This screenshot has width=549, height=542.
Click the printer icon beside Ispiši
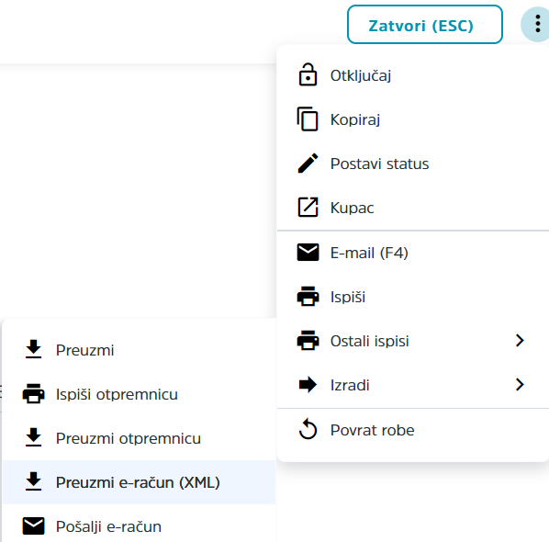click(x=308, y=297)
